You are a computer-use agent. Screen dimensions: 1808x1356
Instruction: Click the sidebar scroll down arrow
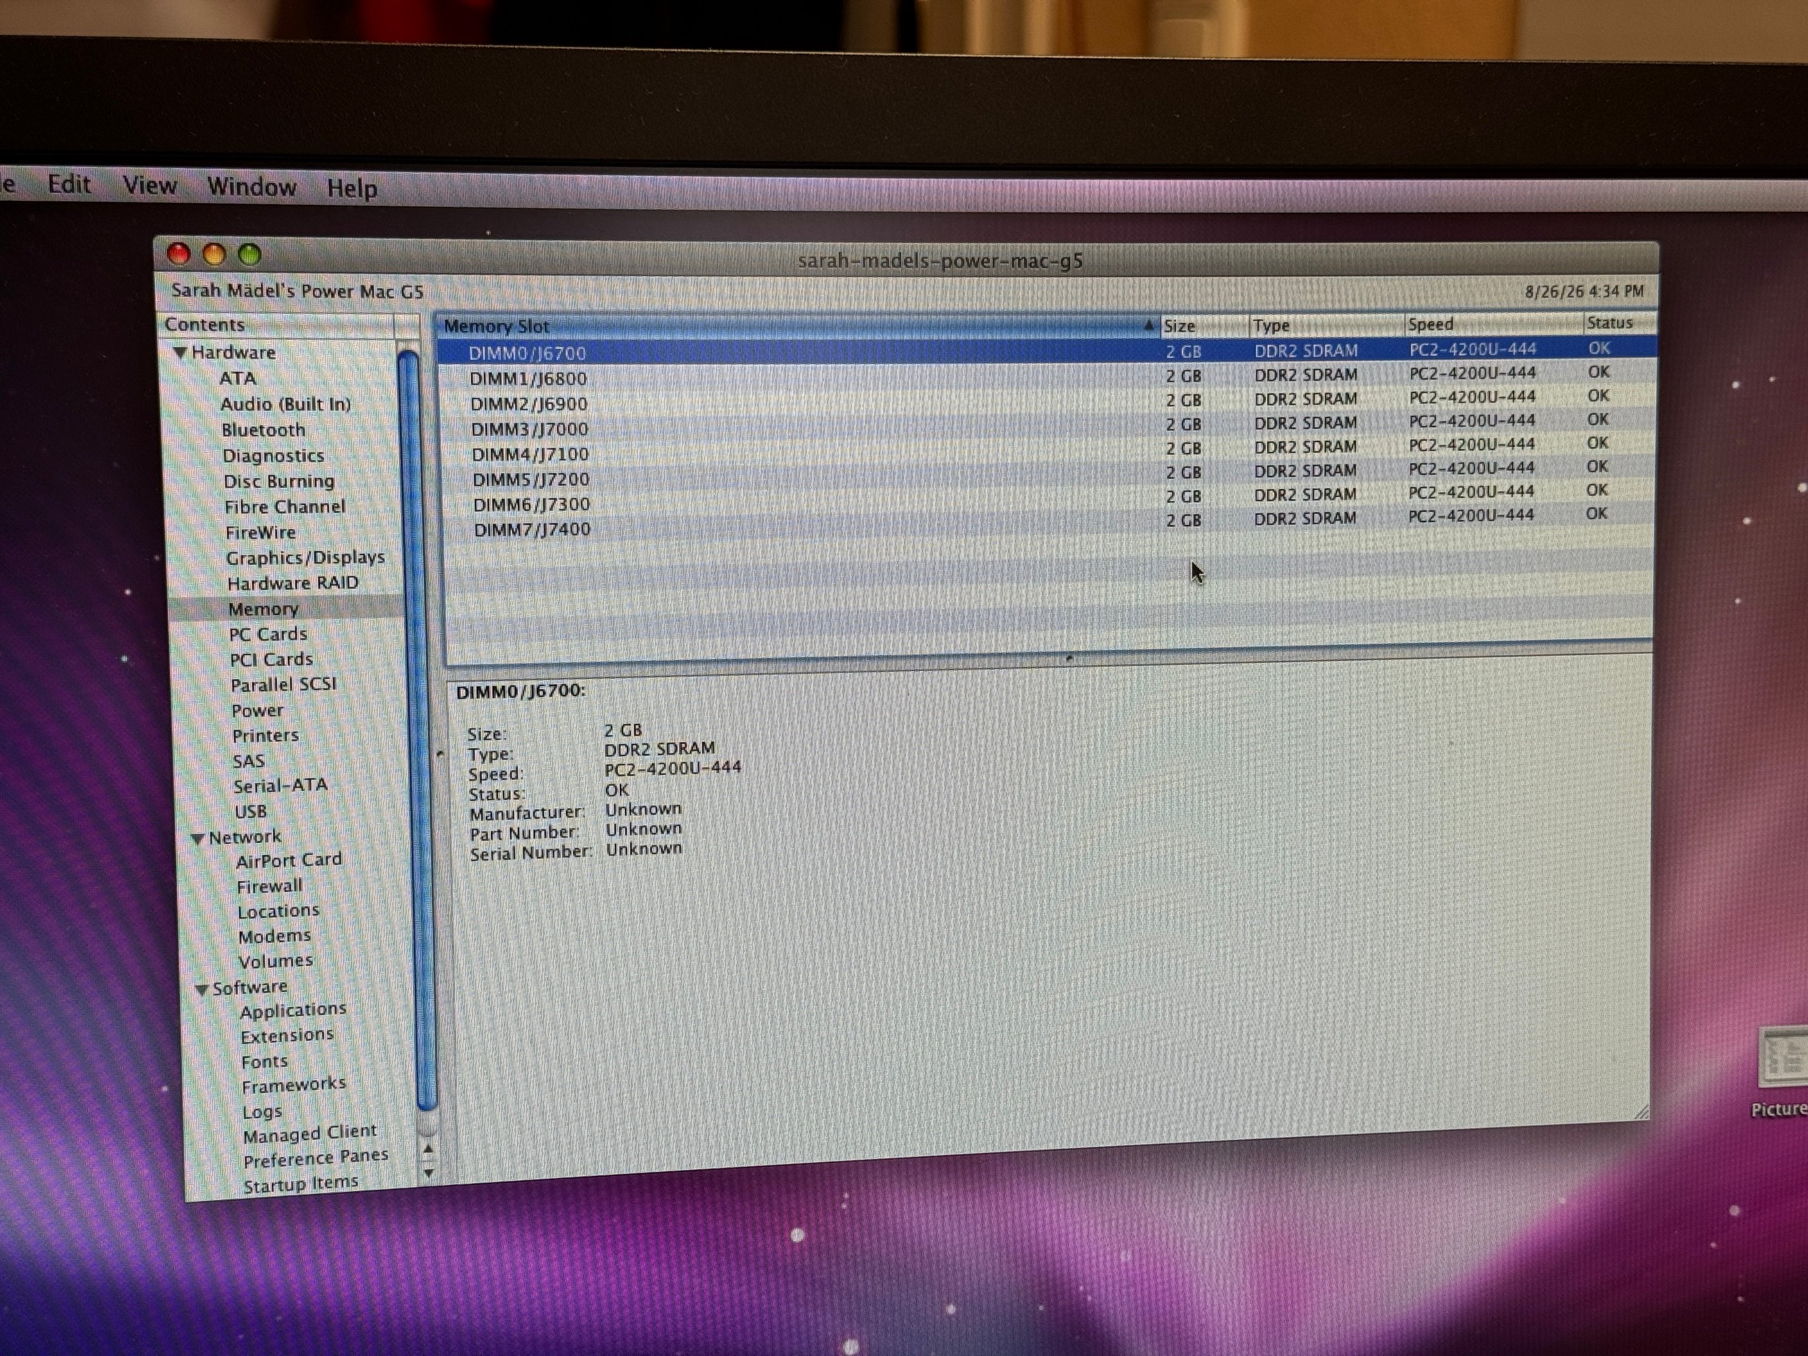tap(429, 1173)
